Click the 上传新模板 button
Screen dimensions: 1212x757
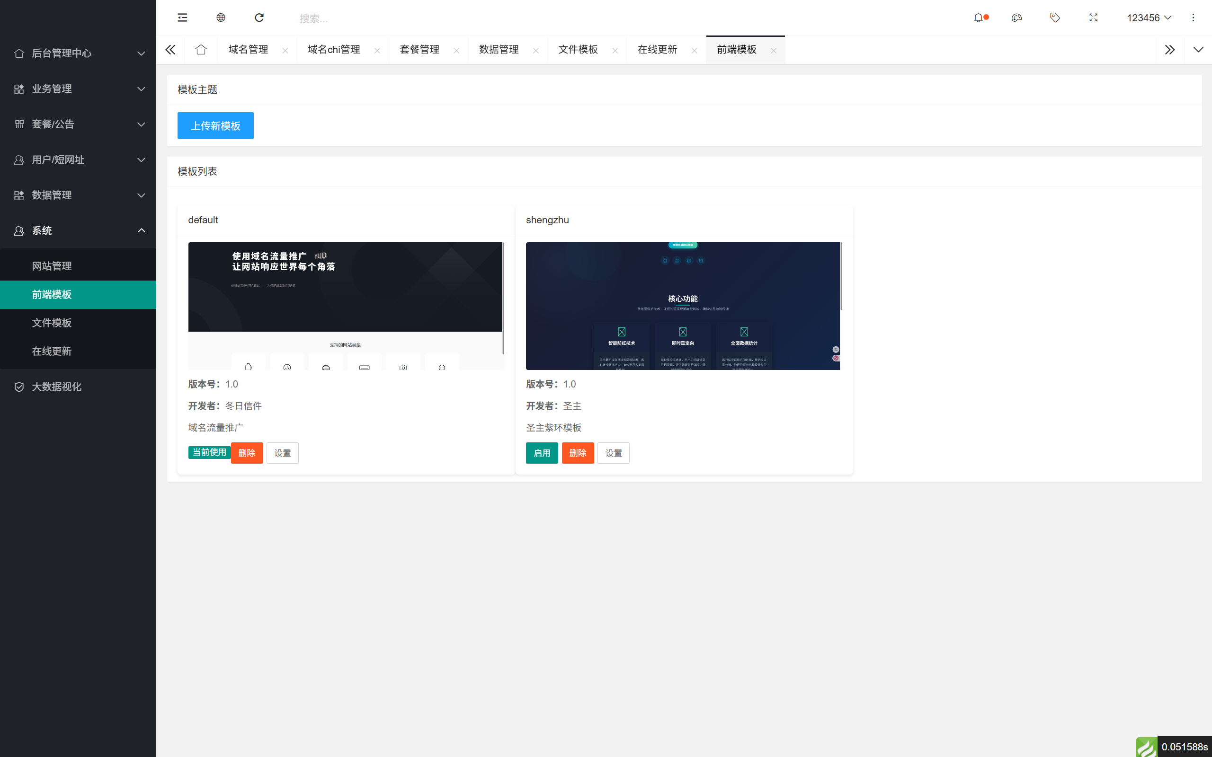tap(215, 126)
